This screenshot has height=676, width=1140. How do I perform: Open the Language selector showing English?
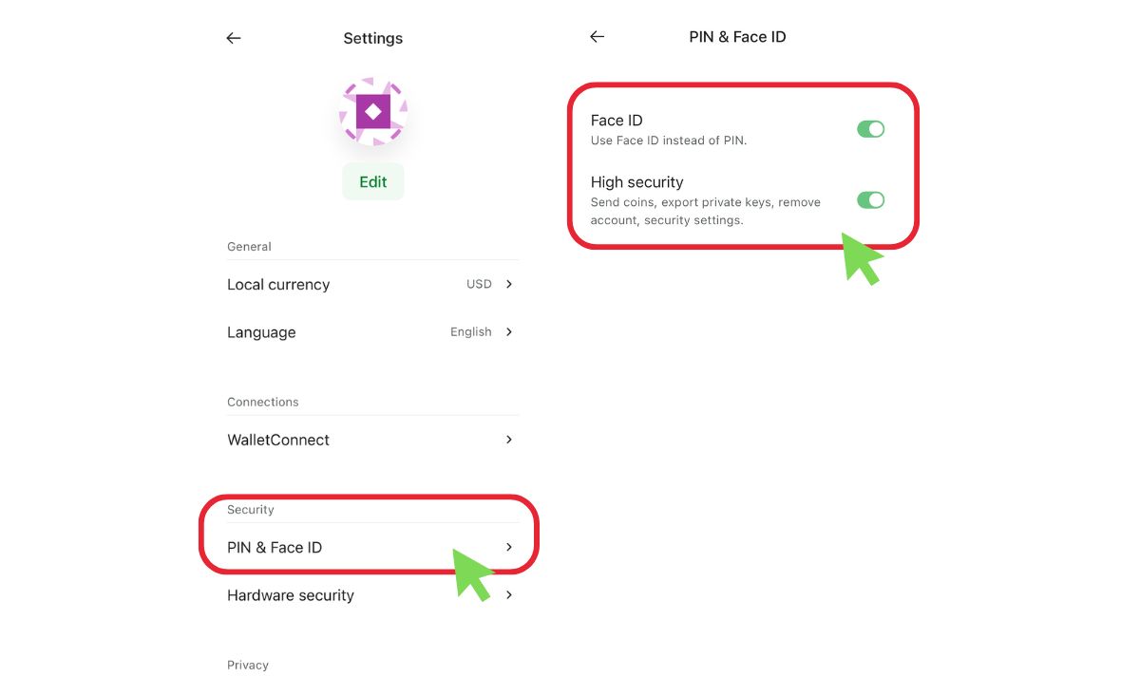[x=470, y=332]
